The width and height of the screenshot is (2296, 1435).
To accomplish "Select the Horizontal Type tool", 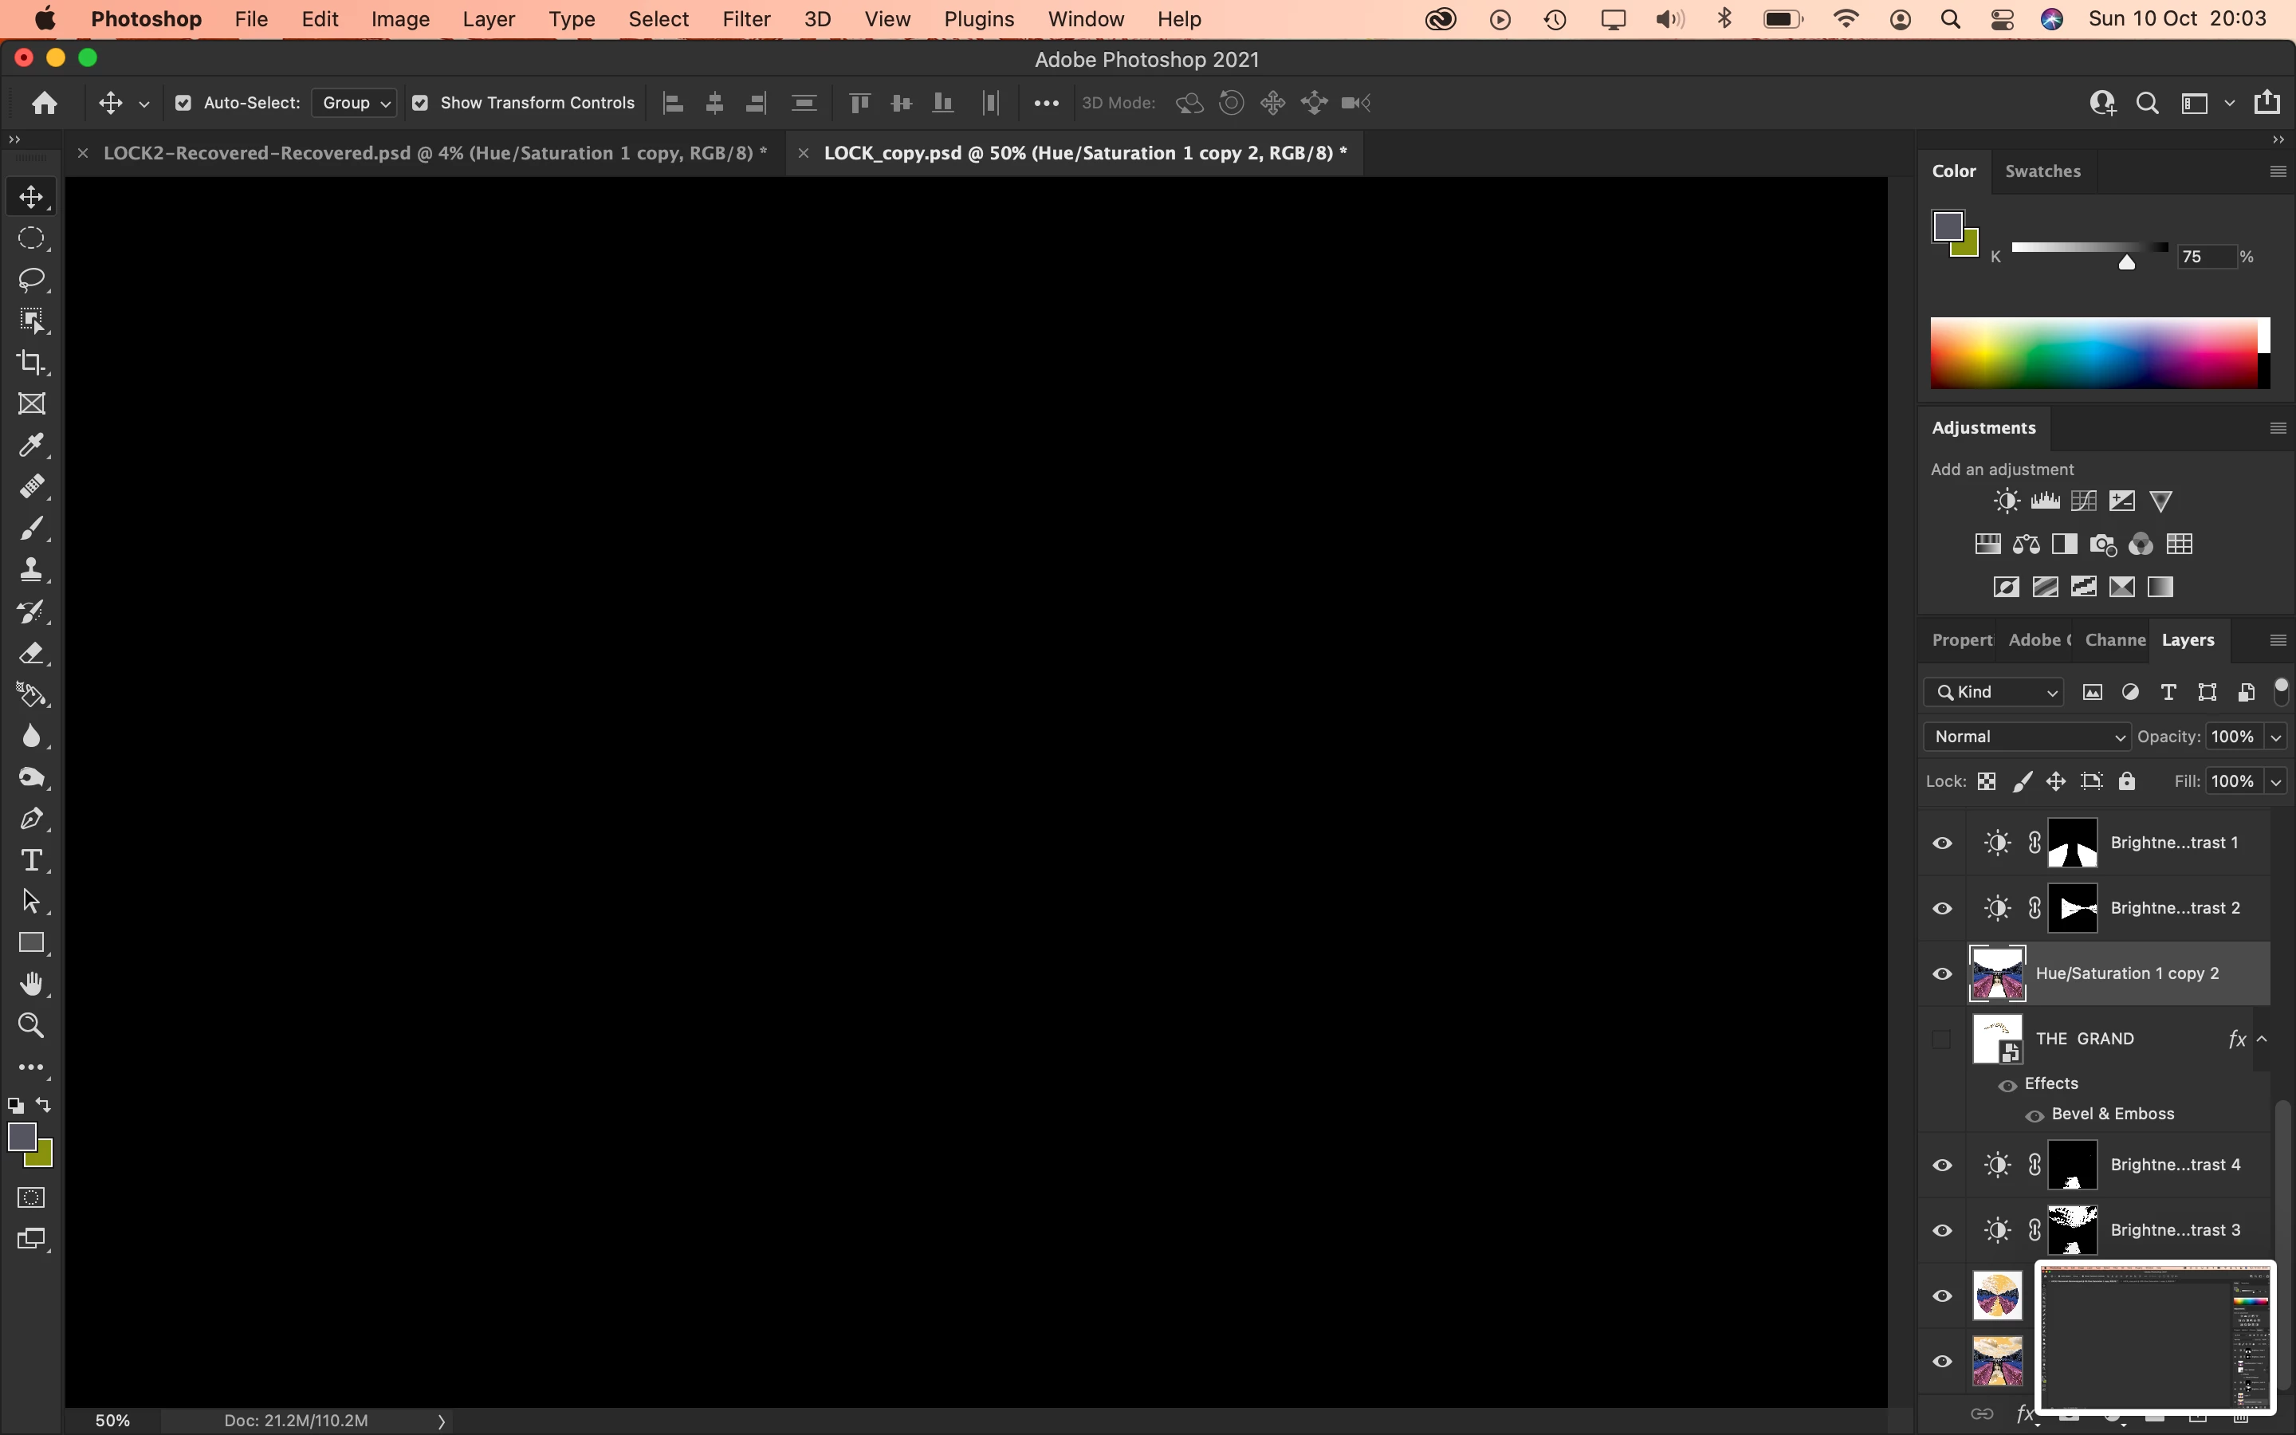I will tap(31, 860).
